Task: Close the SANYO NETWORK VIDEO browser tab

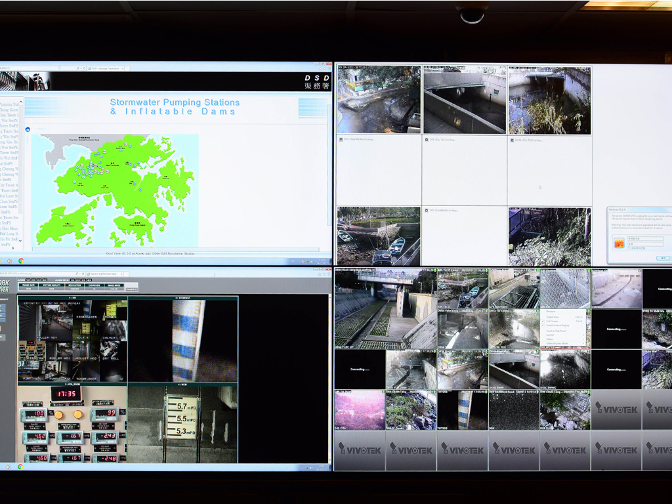Action: 121,274
